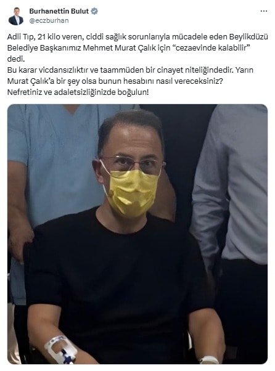Click the eyeglasses in the photo
275x371 pixels.
[x=131, y=165]
